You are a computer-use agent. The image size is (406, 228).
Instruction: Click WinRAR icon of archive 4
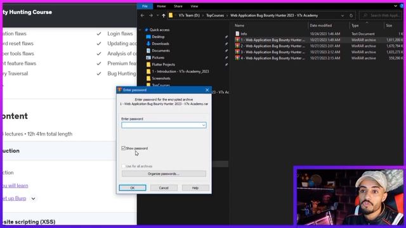[x=237, y=58]
